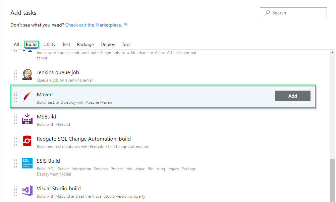Viewport: 336px width, 202px height.
Task: Click the Redgate SQL Change Automation icon
Action: (27, 141)
